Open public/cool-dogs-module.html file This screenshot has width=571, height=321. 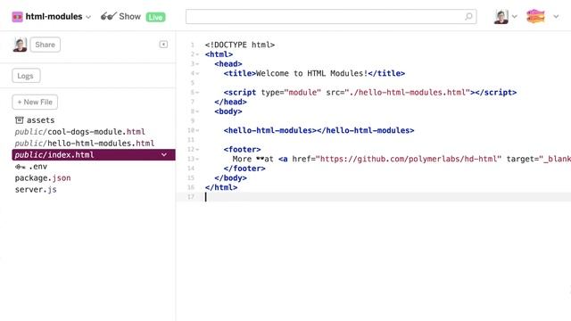(79, 132)
